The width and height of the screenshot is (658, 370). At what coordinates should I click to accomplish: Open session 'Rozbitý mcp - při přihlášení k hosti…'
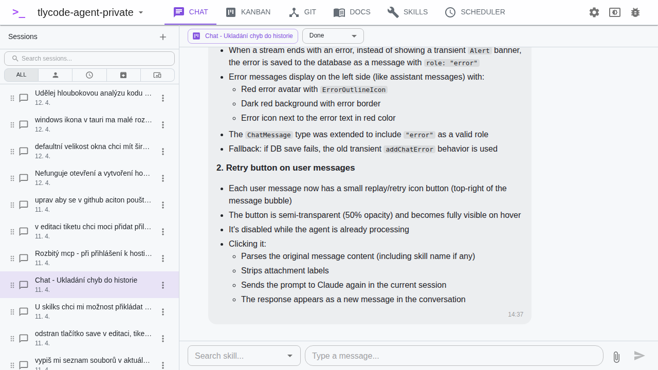[89, 258]
